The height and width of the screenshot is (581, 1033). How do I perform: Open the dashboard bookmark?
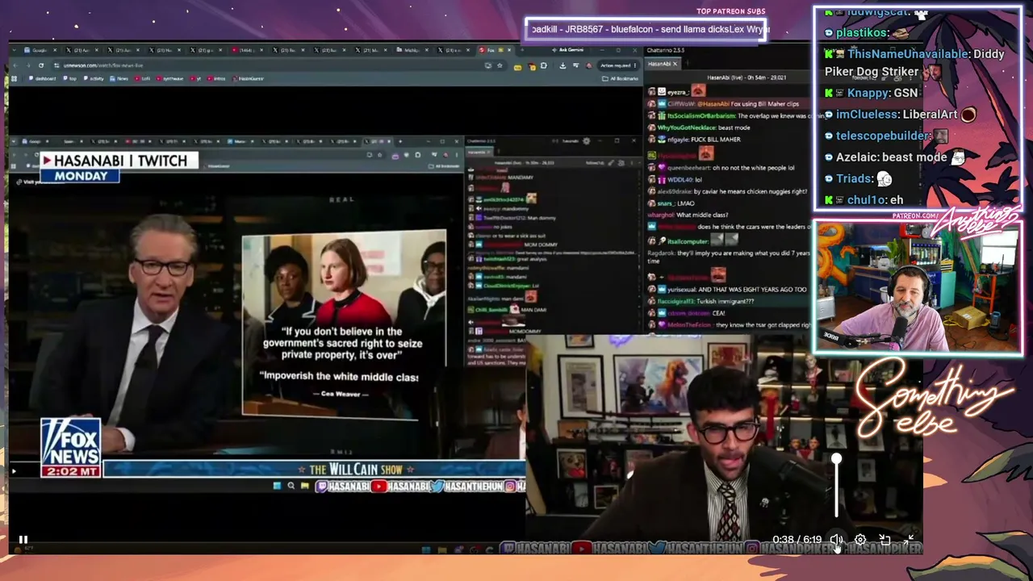click(43, 78)
